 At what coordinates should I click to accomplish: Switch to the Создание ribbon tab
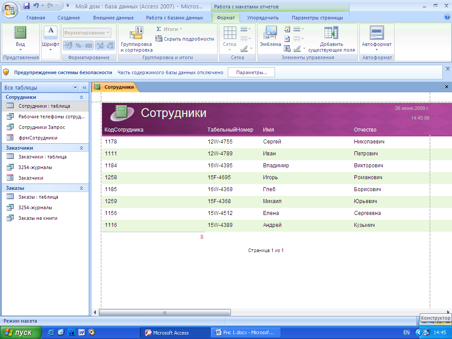68,18
